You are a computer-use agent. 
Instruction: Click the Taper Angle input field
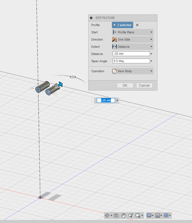(x=131, y=61)
